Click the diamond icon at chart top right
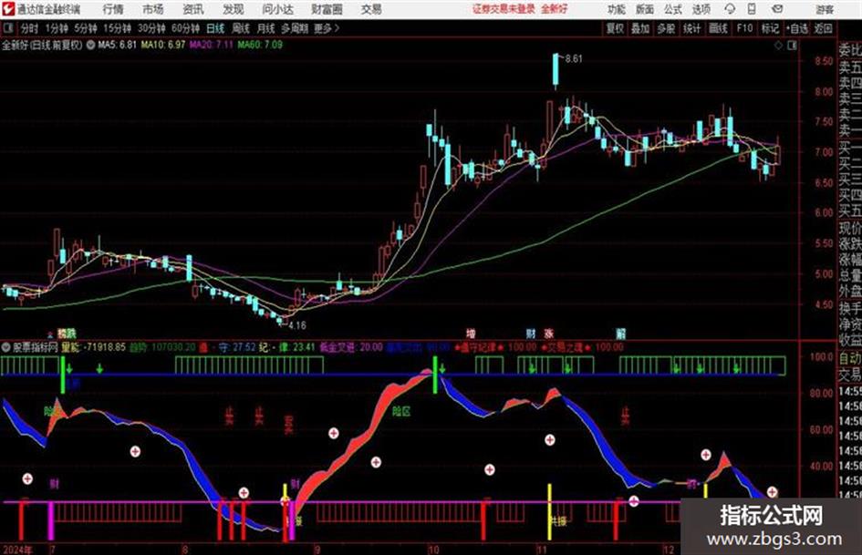 [x=778, y=46]
